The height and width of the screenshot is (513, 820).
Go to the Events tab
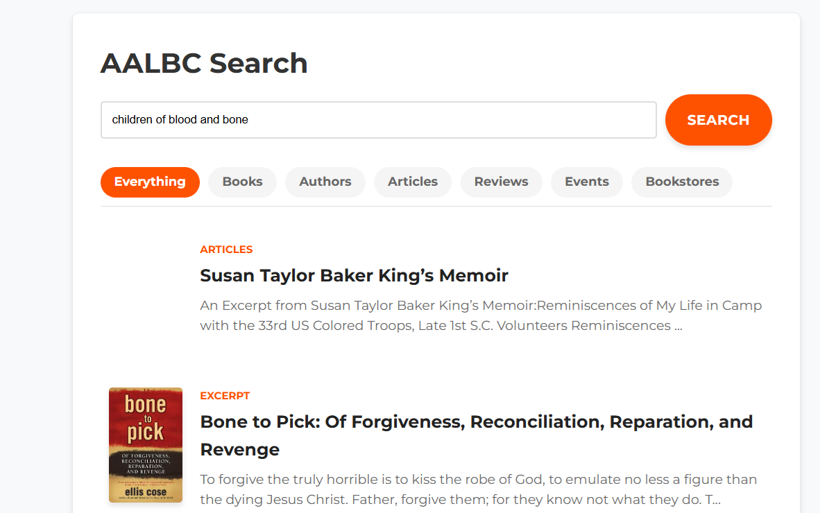coord(587,182)
